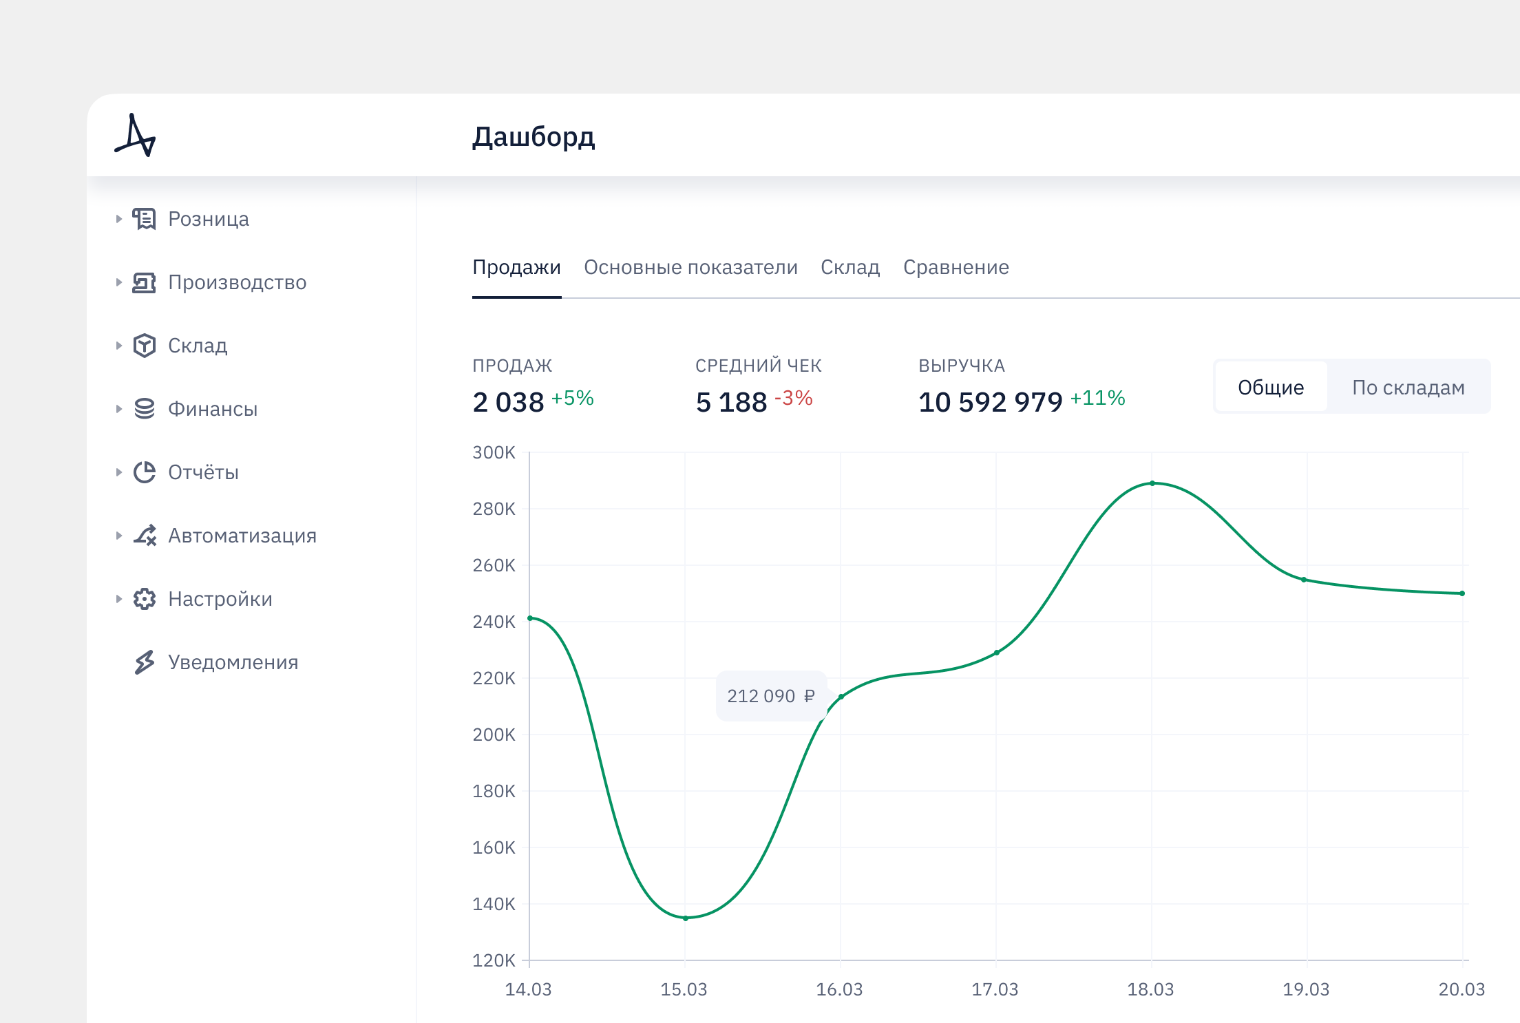Click the receipt icon next to Розница
Image resolution: width=1520 pixels, height=1023 pixels.
point(144,219)
